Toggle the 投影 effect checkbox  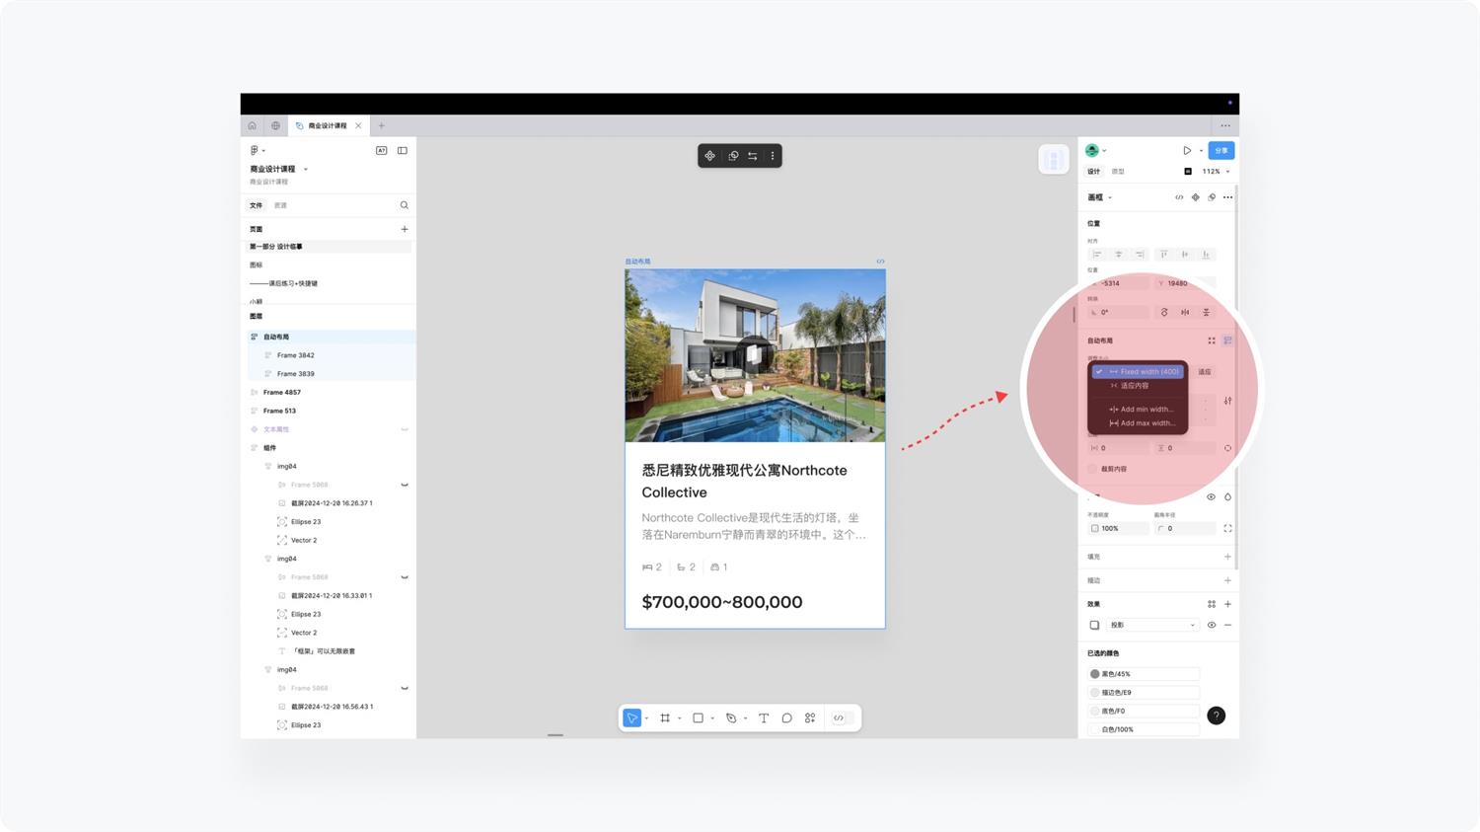1094,625
